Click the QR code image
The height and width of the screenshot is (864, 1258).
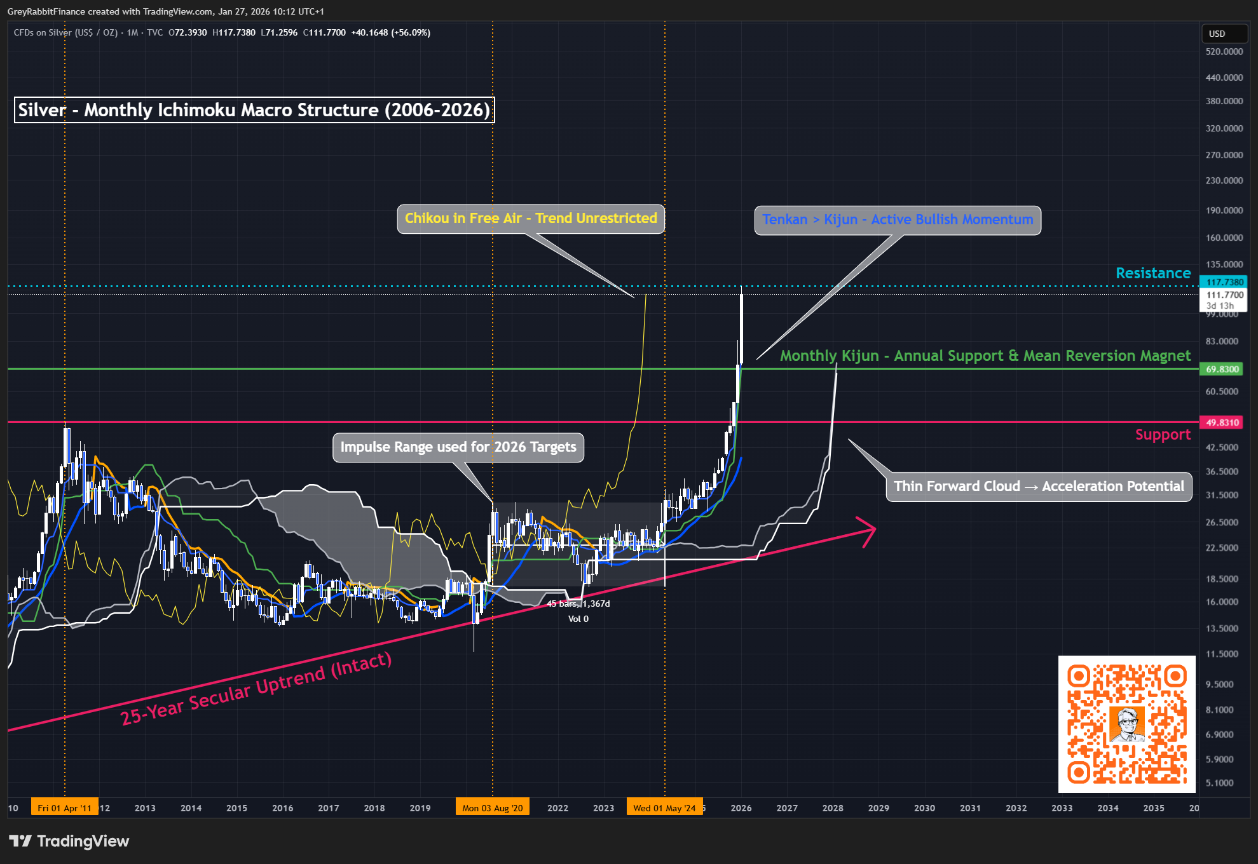tap(1126, 724)
